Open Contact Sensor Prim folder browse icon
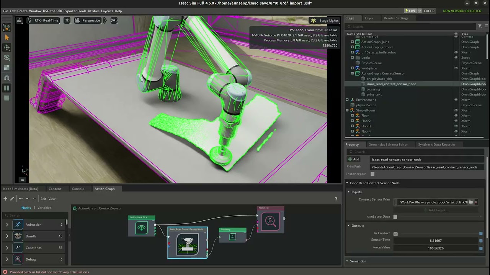 [471, 202]
